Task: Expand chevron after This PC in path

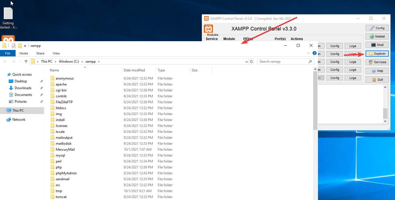Action: pos(56,61)
